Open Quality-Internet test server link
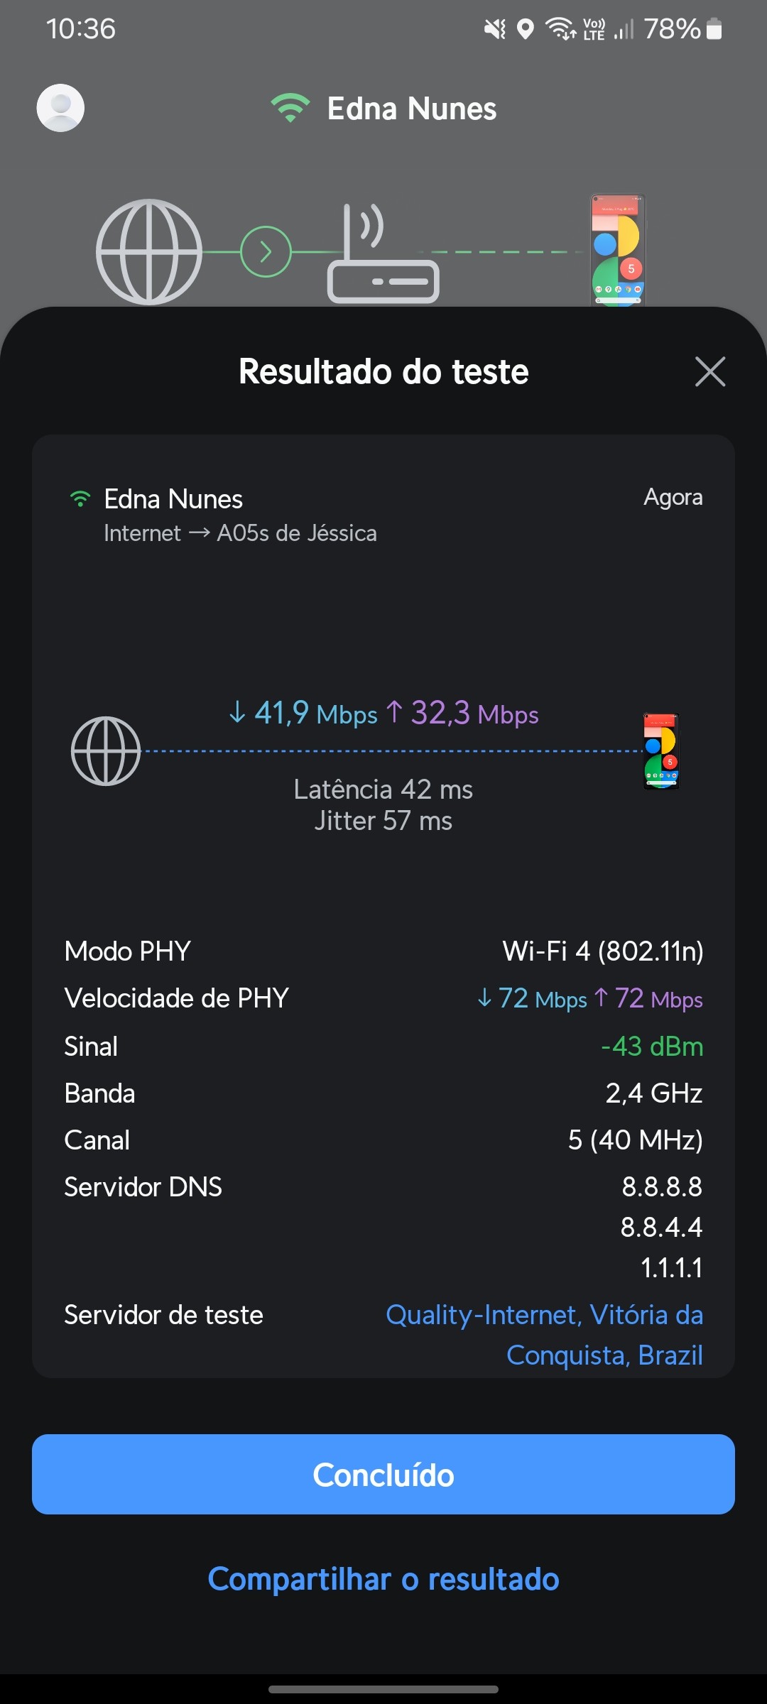 click(544, 1335)
